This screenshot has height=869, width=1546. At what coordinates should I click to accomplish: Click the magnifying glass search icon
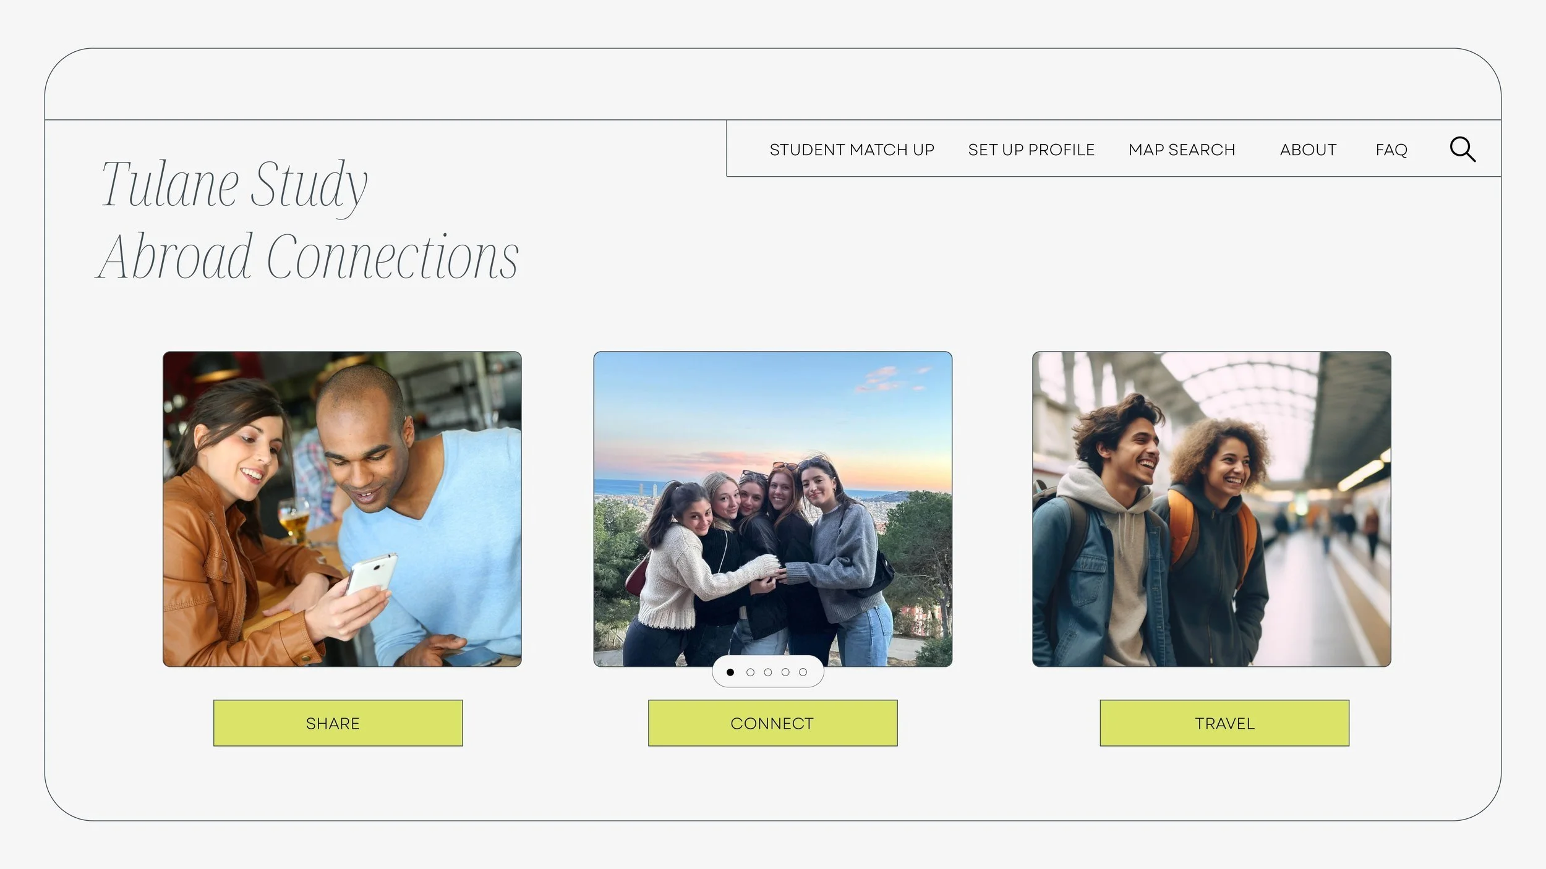pos(1463,150)
